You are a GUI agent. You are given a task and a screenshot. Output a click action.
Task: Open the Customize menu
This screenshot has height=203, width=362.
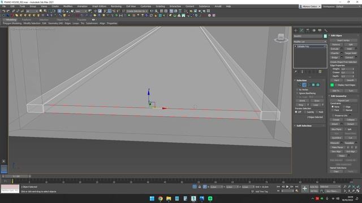coord(146,6)
